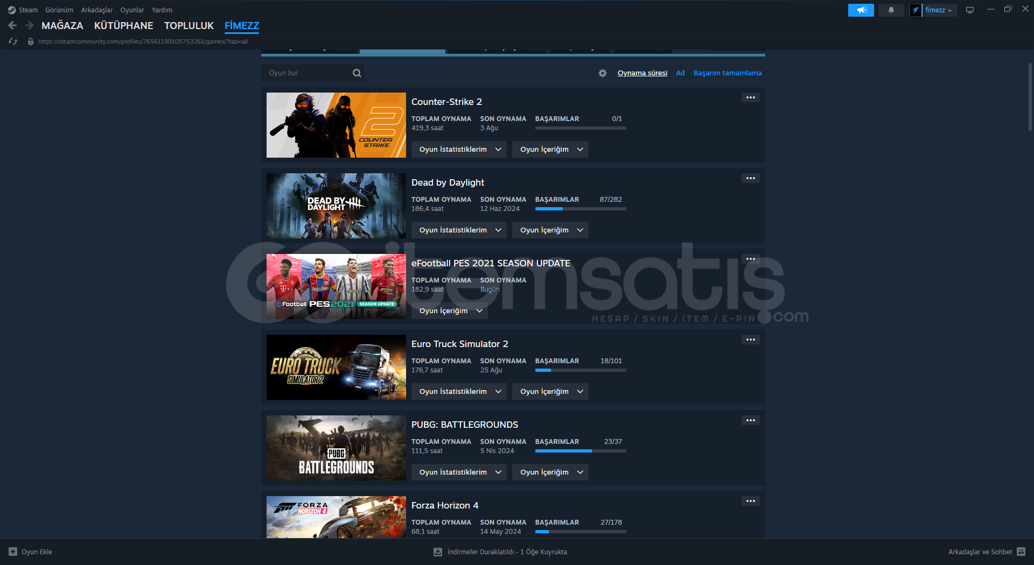Open the three-dot menu for Dead by Daylight
The image size is (1034, 565).
coord(751,178)
